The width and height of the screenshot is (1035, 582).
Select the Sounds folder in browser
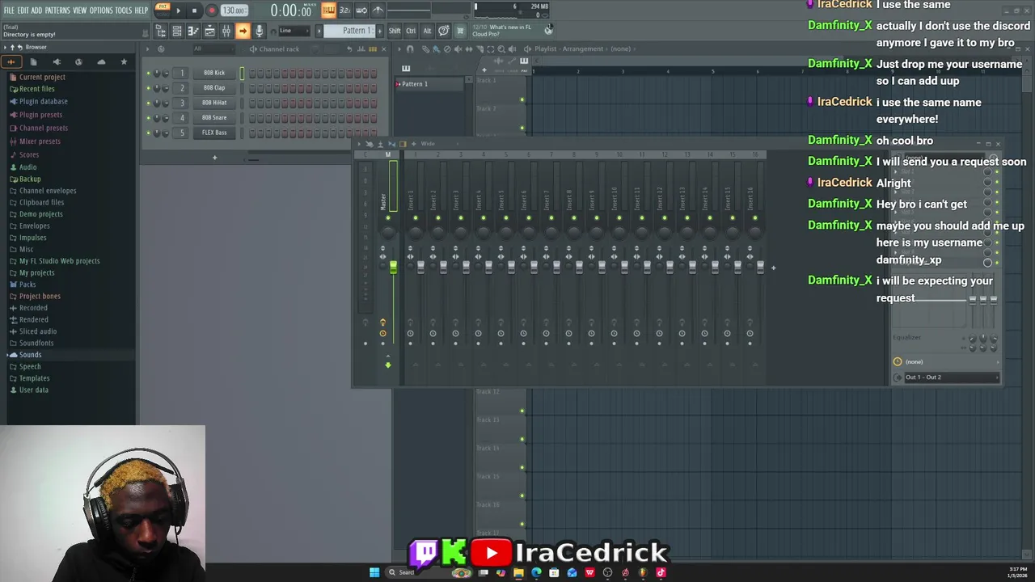[x=30, y=355]
